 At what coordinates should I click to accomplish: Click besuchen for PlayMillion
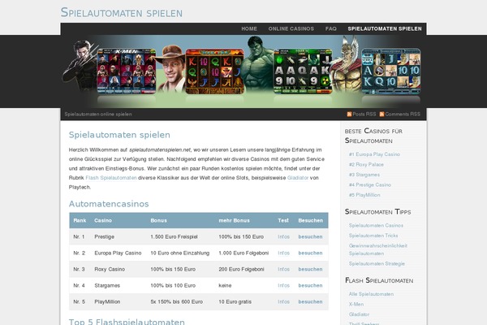(310, 301)
